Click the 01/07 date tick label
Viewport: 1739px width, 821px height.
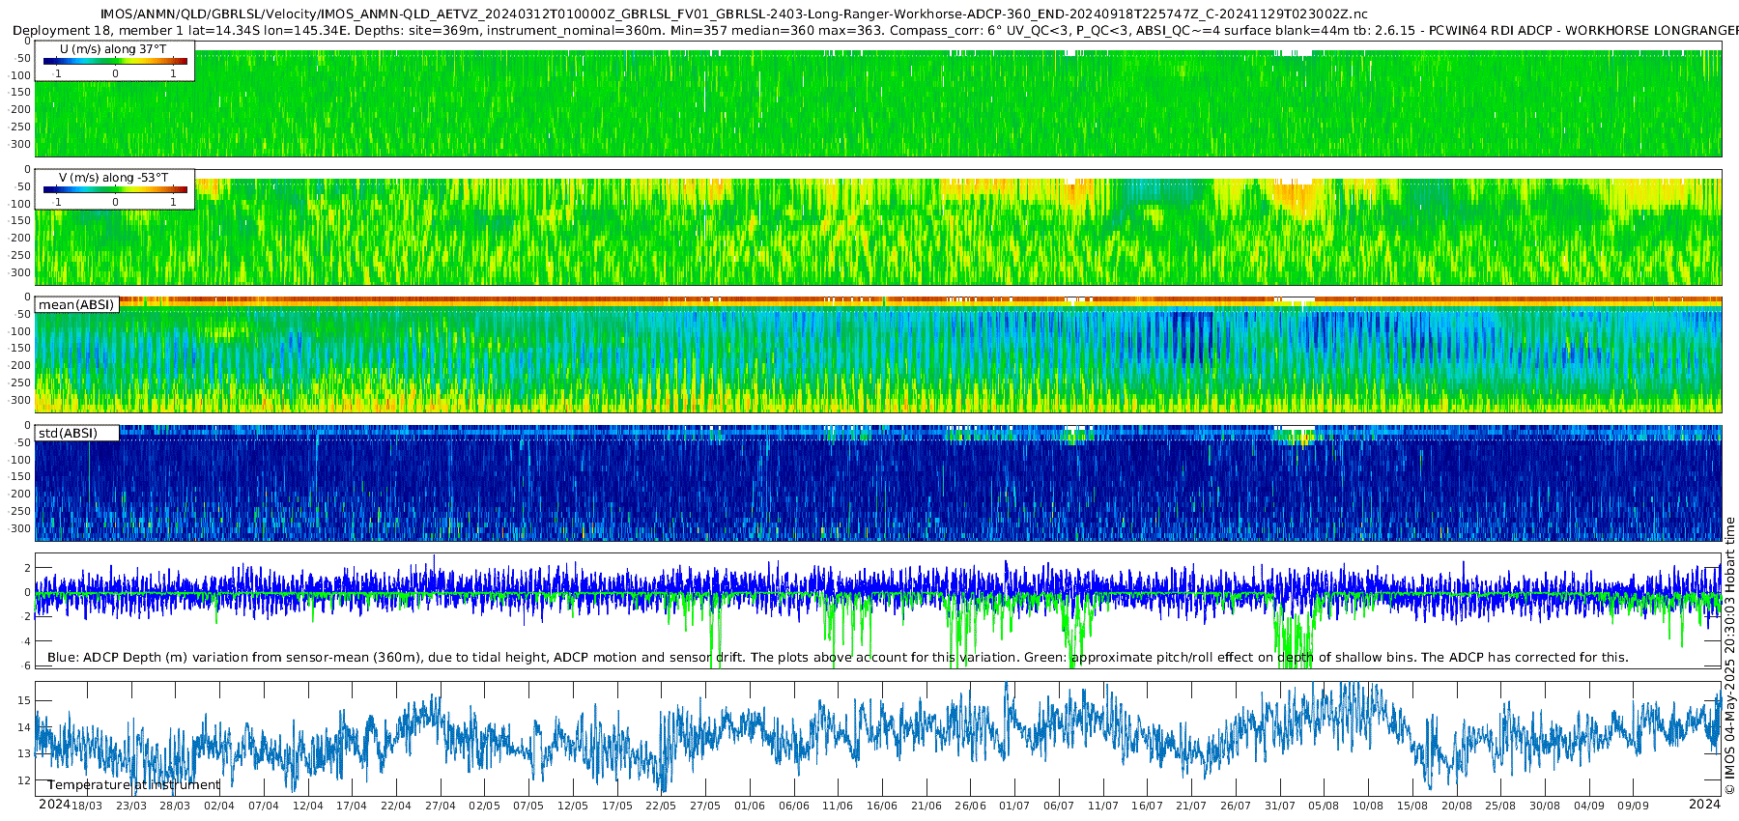click(x=1014, y=806)
